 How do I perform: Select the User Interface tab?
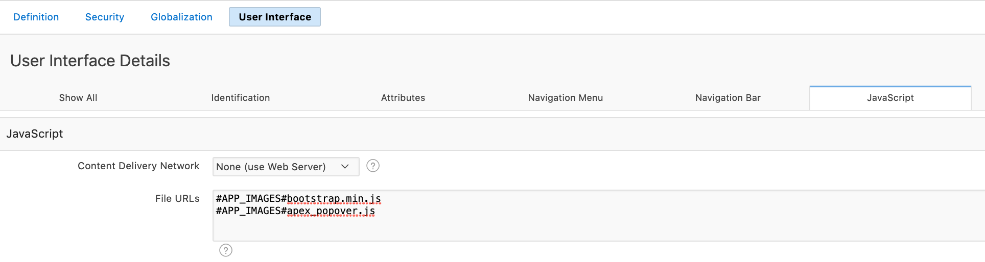coord(275,17)
